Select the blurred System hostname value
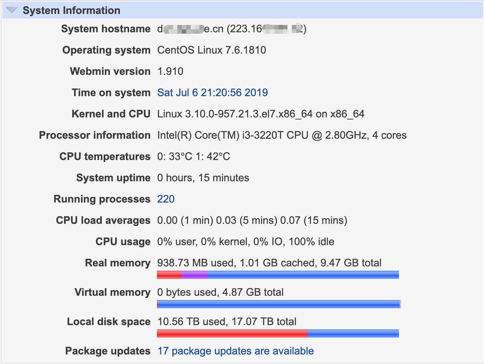The image size is (484, 364). pos(232,29)
